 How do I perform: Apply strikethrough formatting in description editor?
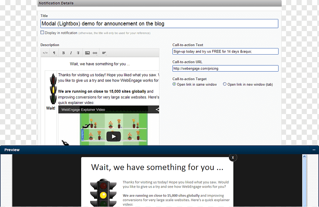[78, 53]
